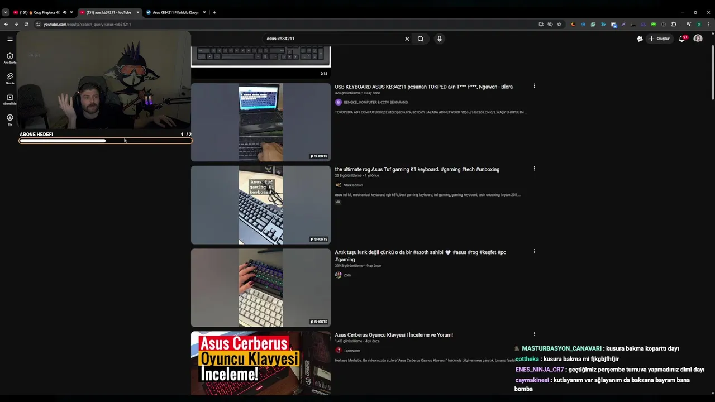Click the green HDR extension icon
Viewport: 715px width, 402px height.
(654, 24)
